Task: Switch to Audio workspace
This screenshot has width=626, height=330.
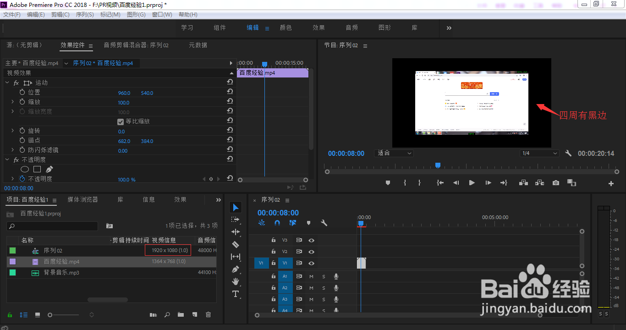Action: pos(352,27)
